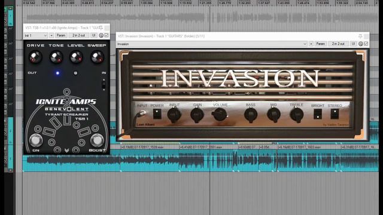Open the 'Int 1' preset dropdown in TSB-1 window
This screenshot has width=383, height=215.
coord(36,36)
